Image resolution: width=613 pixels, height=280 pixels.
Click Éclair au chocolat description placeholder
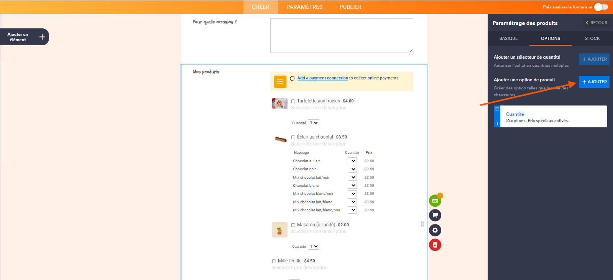319,144
